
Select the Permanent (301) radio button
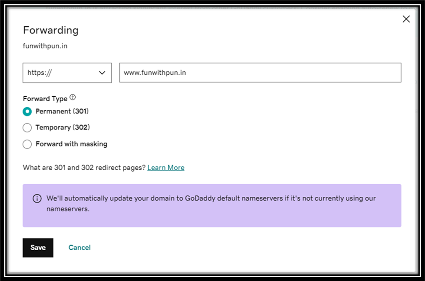27,112
